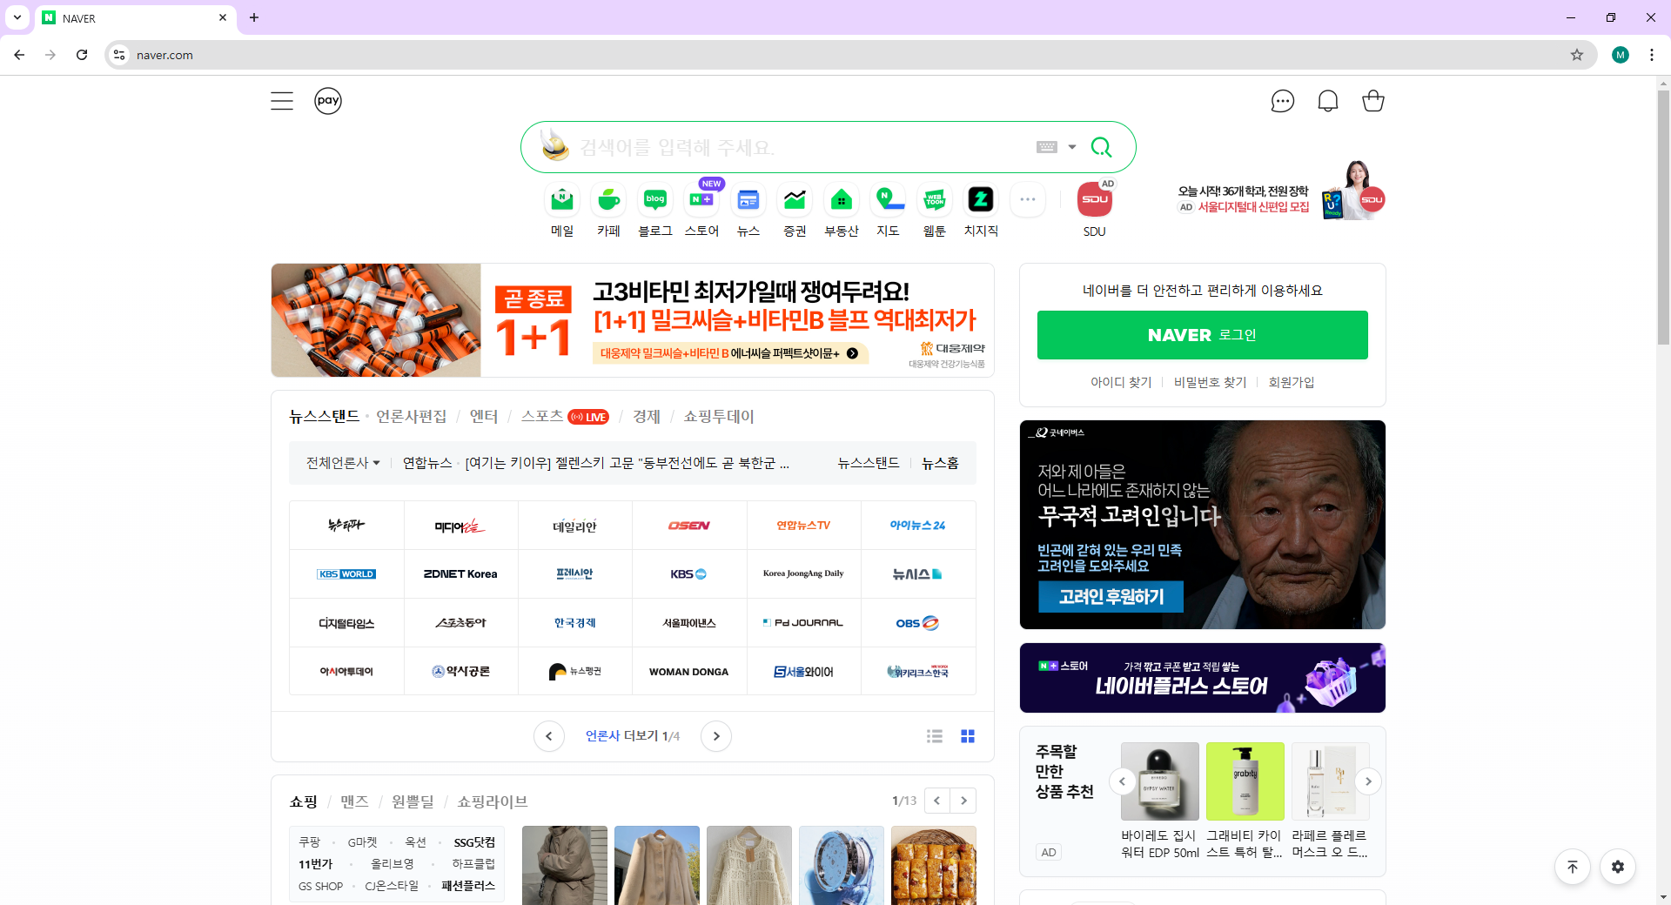Screen dimensions: 1671x905
Task: Open the 스포츠 LIVE news tab
Action: pyautogui.click(x=543, y=416)
